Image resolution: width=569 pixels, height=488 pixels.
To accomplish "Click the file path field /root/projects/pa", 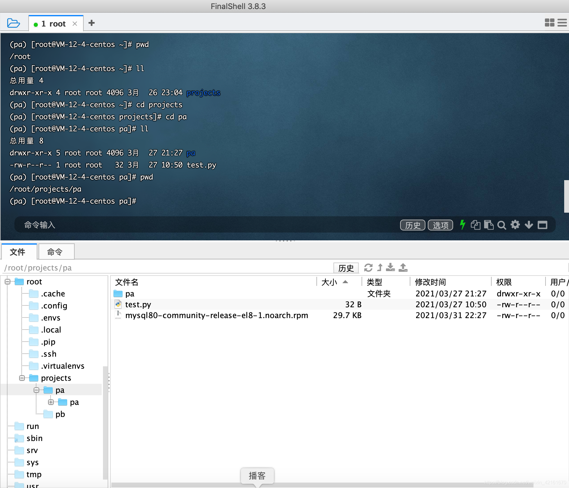I will 167,268.
